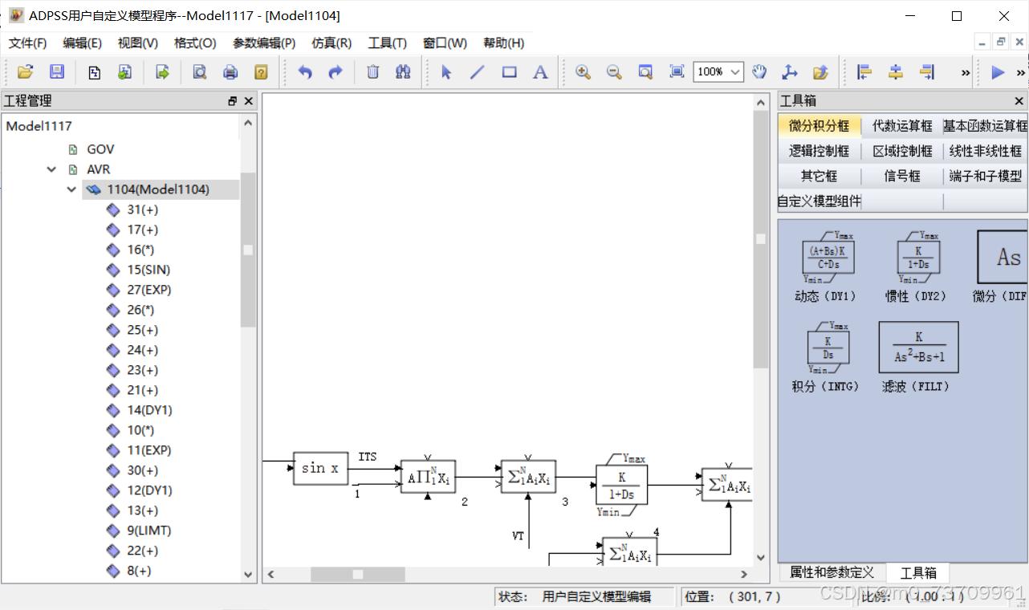Open the 代数运算框 toolbox category
Screen dimensions: 1029x610
tap(901, 125)
